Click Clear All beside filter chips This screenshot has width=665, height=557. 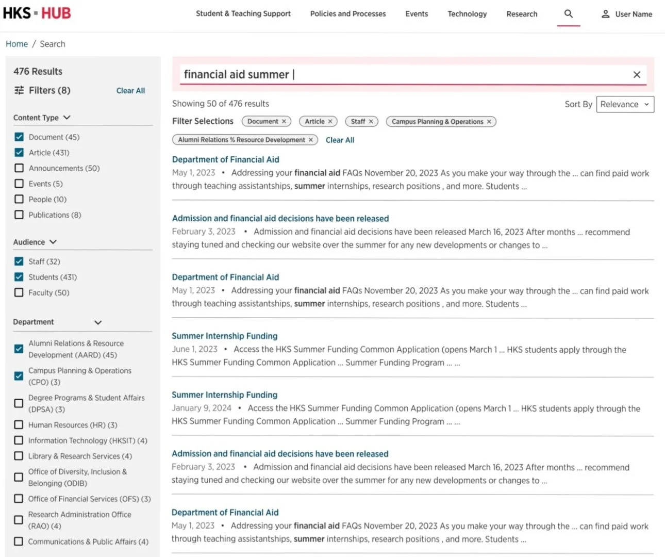coord(340,140)
